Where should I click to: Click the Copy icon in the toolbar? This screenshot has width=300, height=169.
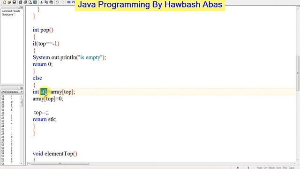tap(46, 2)
